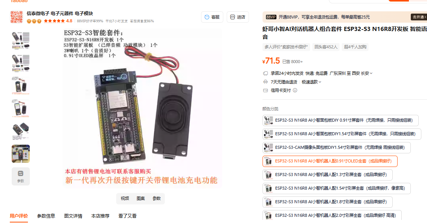Screen dimensions: 427x224
Task: Click the 视频 button under product image
Action: click(x=125, y=198)
